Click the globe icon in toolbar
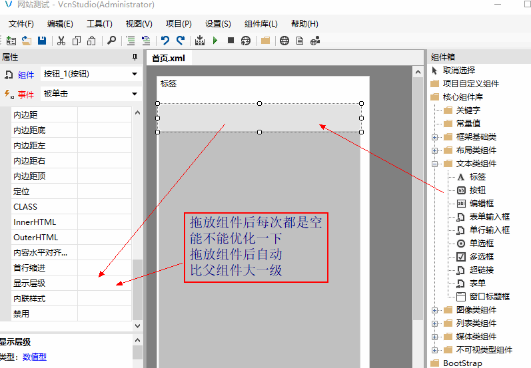This screenshot has height=368, width=531. click(284, 41)
